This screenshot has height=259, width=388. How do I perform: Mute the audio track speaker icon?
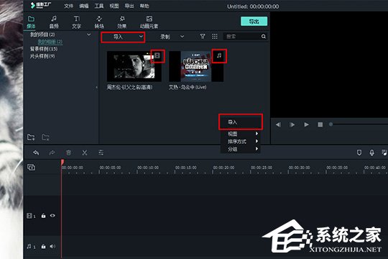coord(52,246)
